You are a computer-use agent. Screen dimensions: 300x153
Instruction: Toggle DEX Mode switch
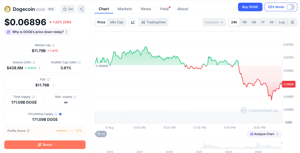point(291,7)
